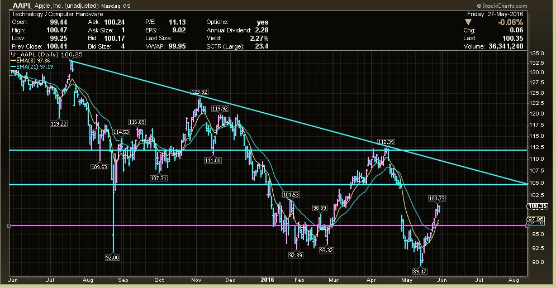Image resolution: width=556 pixels, height=288 pixels.
Task: Click the Options value 'yes'
Action: click(263, 22)
